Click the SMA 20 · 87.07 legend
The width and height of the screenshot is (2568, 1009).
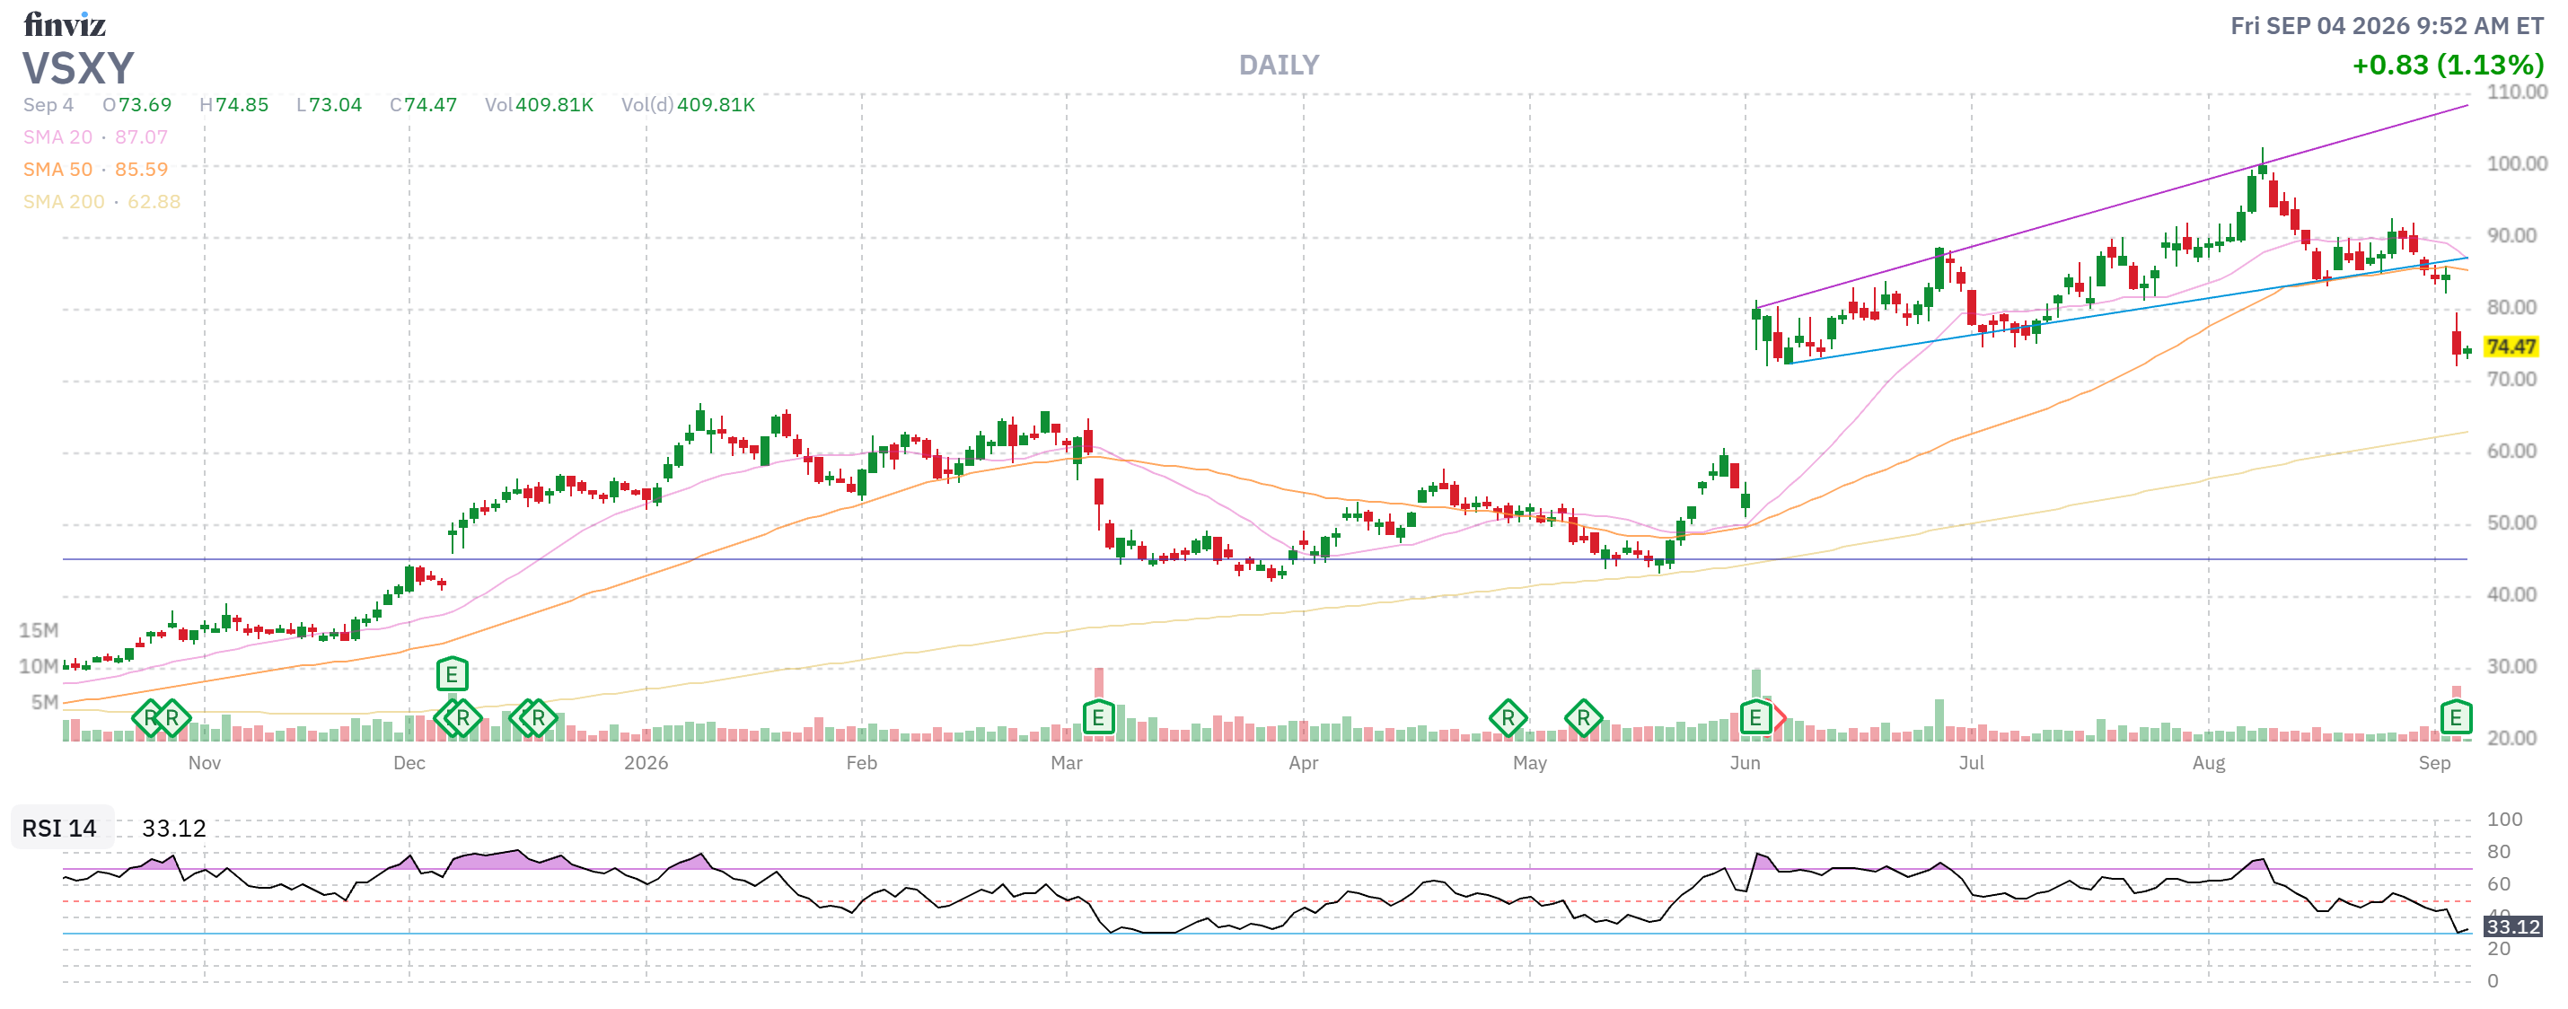point(96,136)
